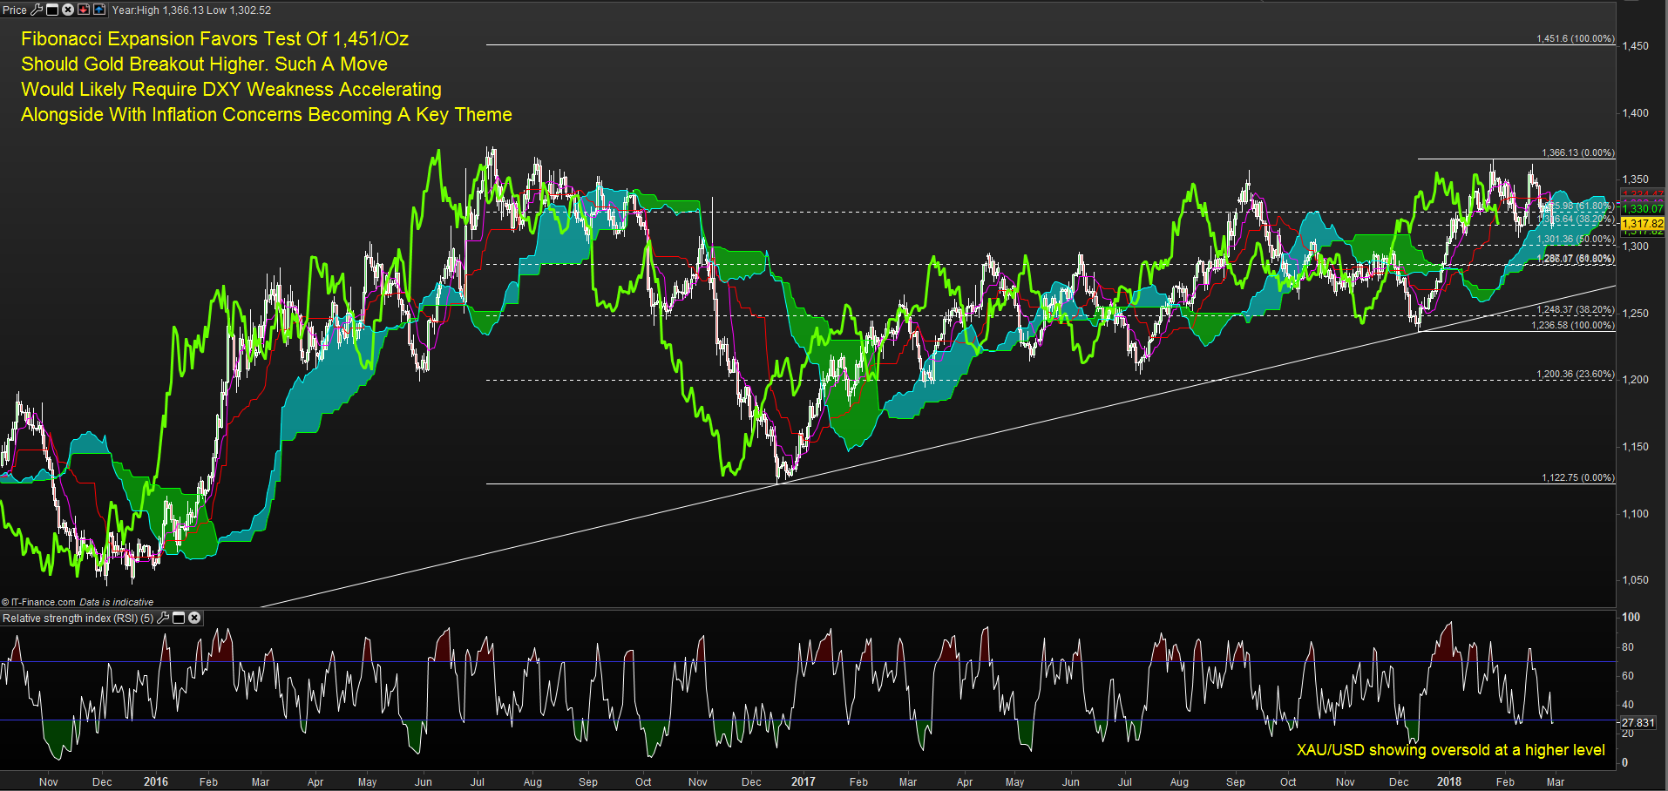Click the red down-arrow icon in Price header
Screen dimensions: 1668x791
pyautogui.click(x=84, y=10)
